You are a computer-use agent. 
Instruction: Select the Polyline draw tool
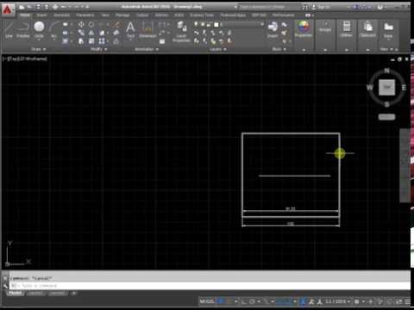(x=23, y=29)
